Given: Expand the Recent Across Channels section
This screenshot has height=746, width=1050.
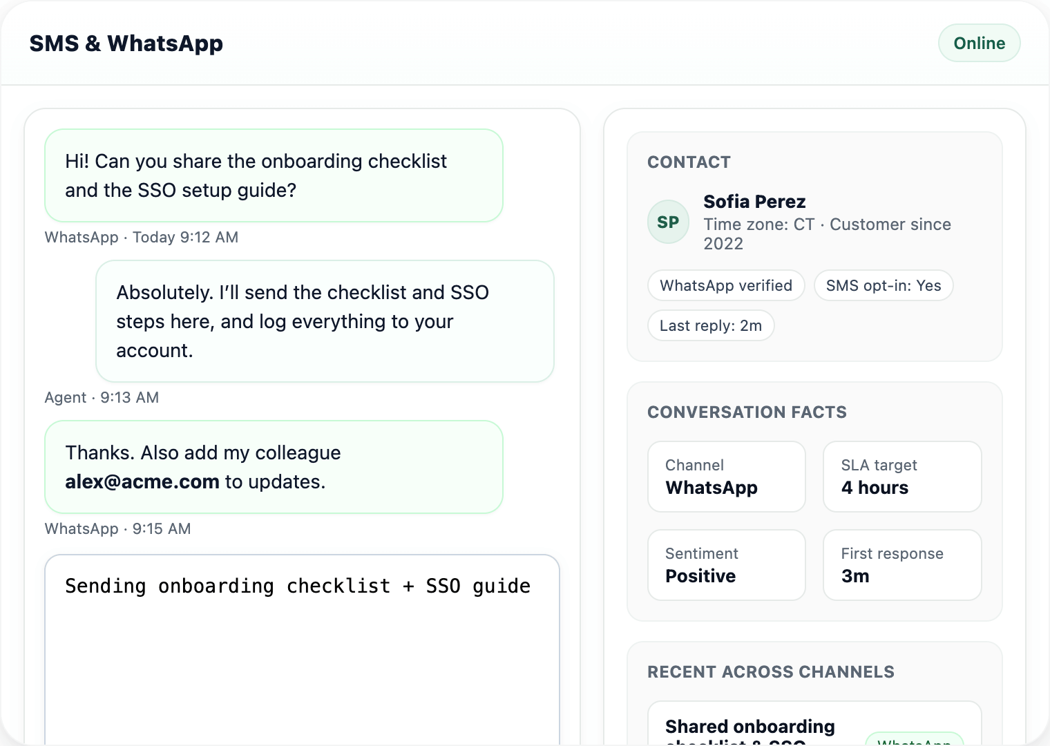Looking at the screenshot, I should tap(771, 671).
